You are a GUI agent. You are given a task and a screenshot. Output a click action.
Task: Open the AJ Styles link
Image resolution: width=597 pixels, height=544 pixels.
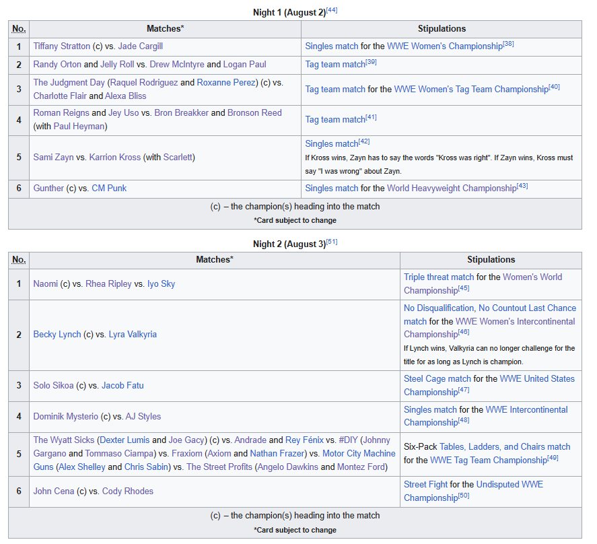143,416
